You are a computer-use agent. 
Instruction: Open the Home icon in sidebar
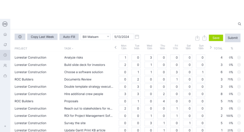tap(5, 34)
